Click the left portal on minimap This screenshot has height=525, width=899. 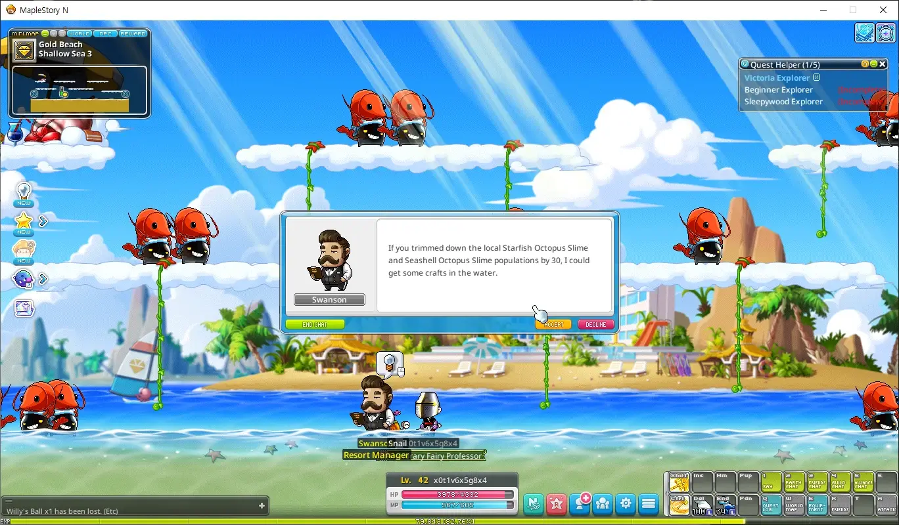click(34, 94)
